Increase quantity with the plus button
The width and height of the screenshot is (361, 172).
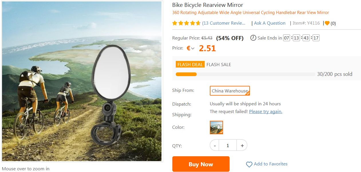pos(242,145)
